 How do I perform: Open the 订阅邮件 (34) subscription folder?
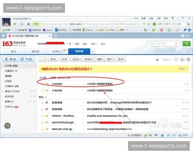(x=12, y=86)
